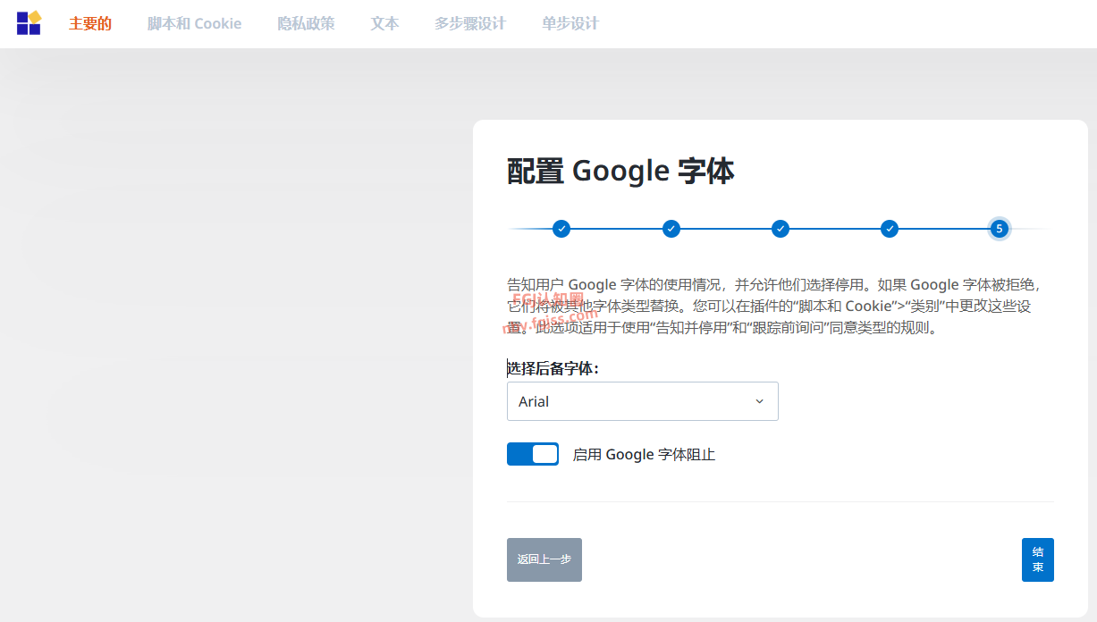Switch to the 单步设计 tab
Image resolution: width=1097 pixels, height=622 pixels.
(570, 23)
